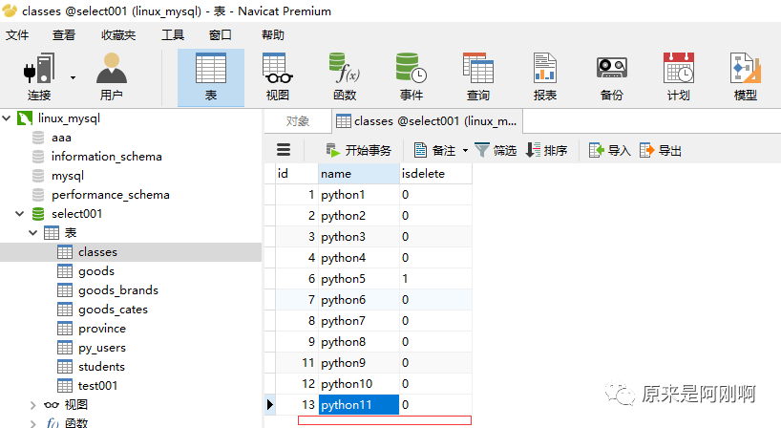Select the students table
The image size is (781, 428).
(x=101, y=367)
